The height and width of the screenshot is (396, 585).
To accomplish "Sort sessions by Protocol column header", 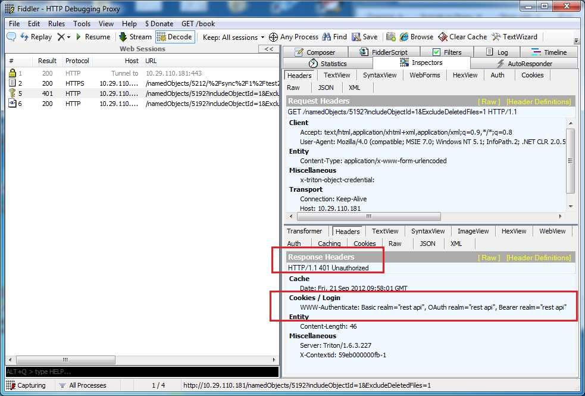I will coord(77,61).
